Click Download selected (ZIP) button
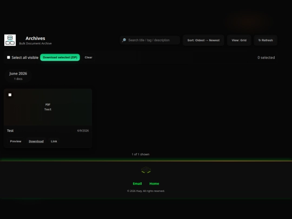 click(60, 57)
